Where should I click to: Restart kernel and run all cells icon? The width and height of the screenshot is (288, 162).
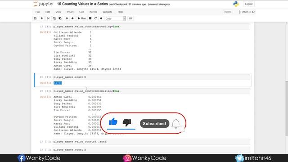pyautogui.click(x=101, y=18)
